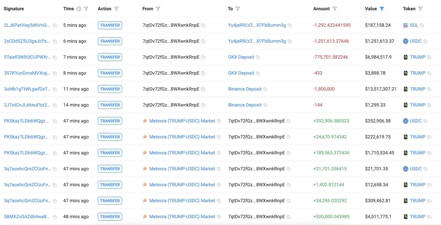Open SOL token link
This screenshot has width=441, height=225.
[414, 25]
